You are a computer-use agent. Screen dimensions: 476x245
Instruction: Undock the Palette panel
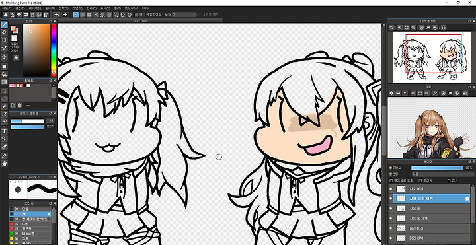(x=51, y=81)
